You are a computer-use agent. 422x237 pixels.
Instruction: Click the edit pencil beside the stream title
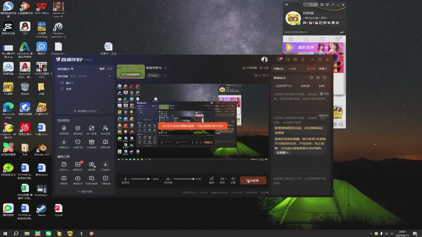click(166, 68)
